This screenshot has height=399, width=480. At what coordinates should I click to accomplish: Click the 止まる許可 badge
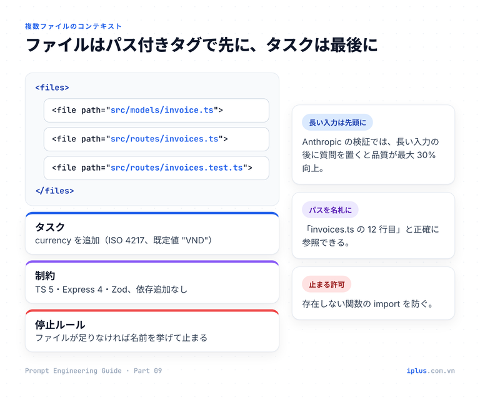327,285
